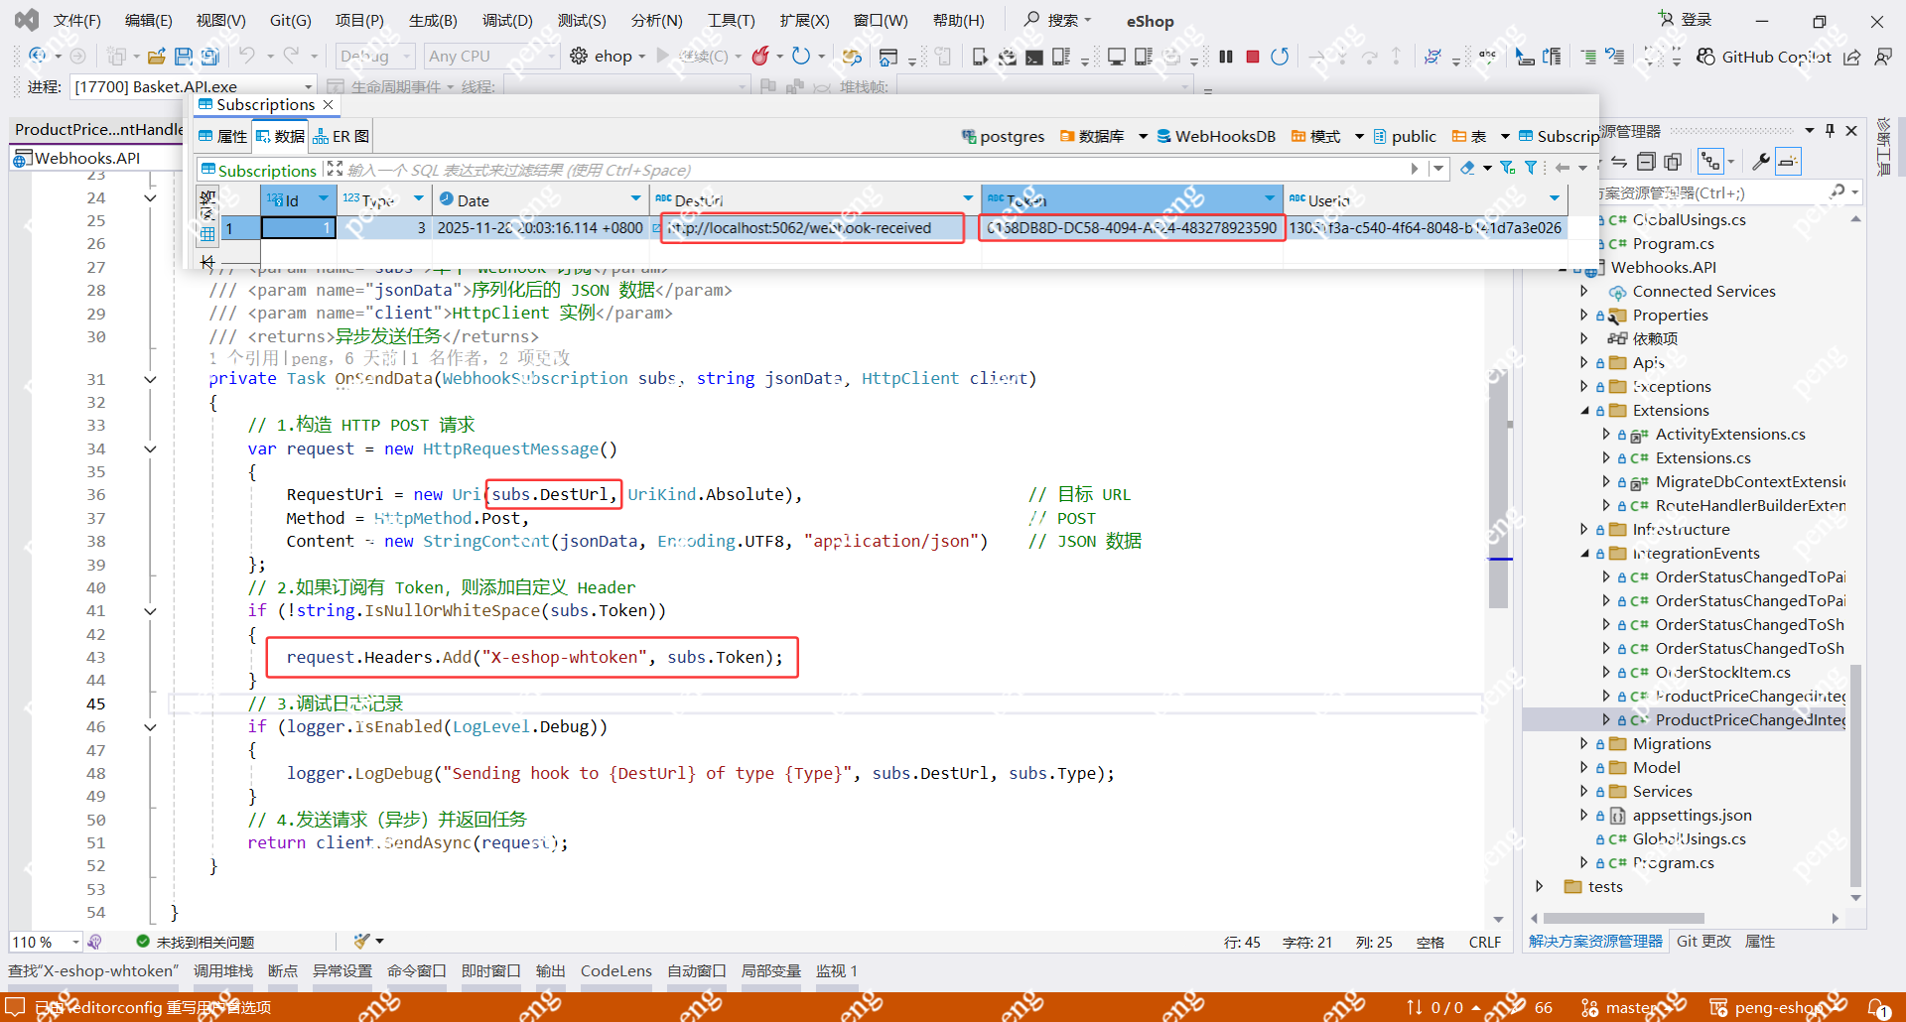This screenshot has height=1022, width=1906.
Task: Click the Hot Reload flame icon
Action: (760, 57)
